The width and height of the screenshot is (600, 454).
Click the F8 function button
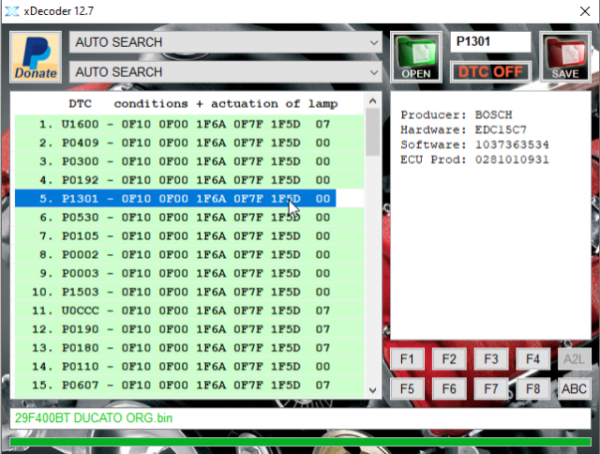point(532,388)
